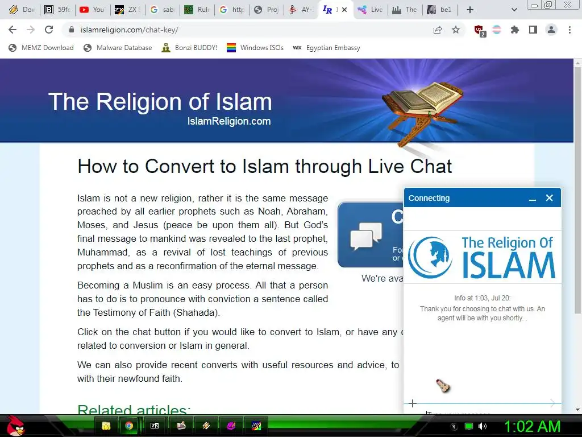The image size is (582, 437).
Task: Go back to the previous page
Action: tap(13, 30)
